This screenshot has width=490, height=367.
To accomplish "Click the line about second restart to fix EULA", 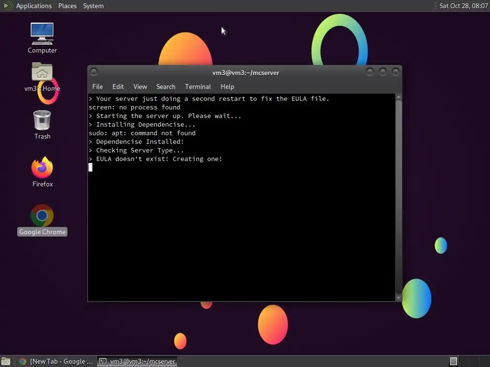I will pyautogui.click(x=209, y=99).
